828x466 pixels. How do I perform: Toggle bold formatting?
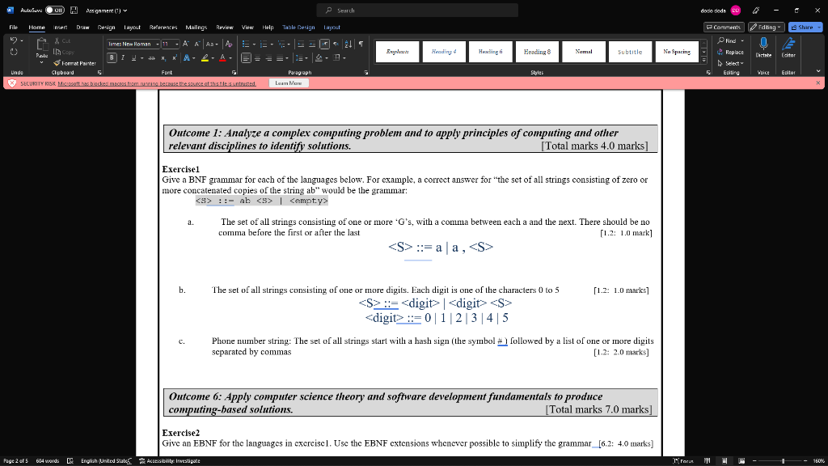tap(111, 57)
